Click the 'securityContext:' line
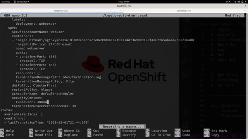This screenshot has height=139, width=248. click(27, 98)
